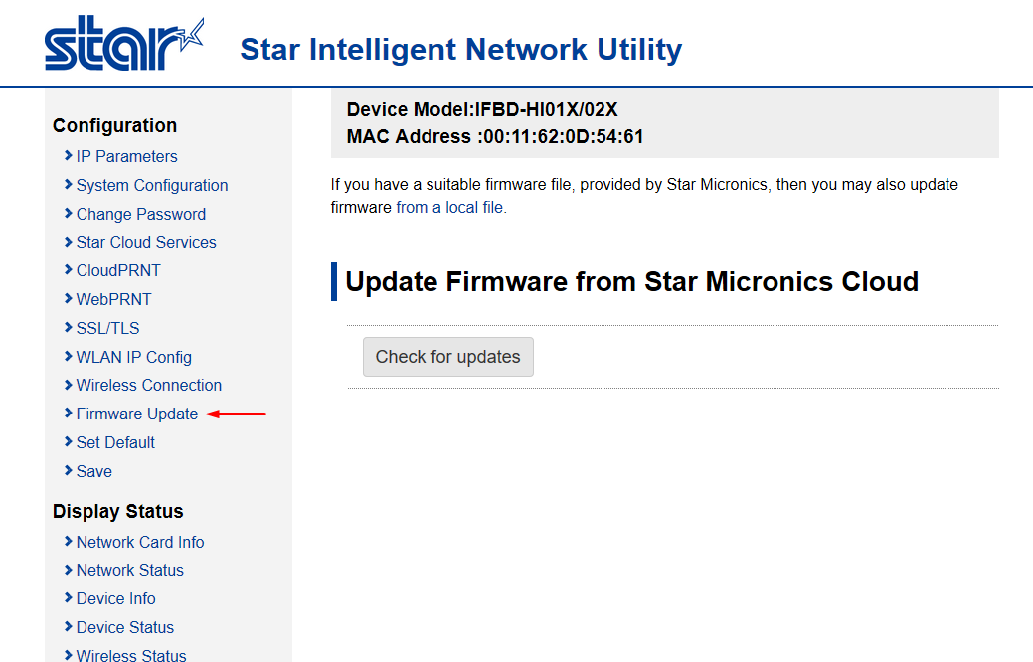Open Wireless Connection settings
The width and height of the screenshot is (1033, 662).
pos(148,385)
